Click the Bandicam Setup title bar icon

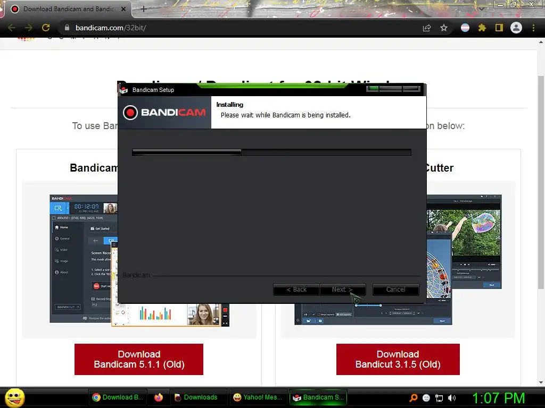[x=123, y=90]
